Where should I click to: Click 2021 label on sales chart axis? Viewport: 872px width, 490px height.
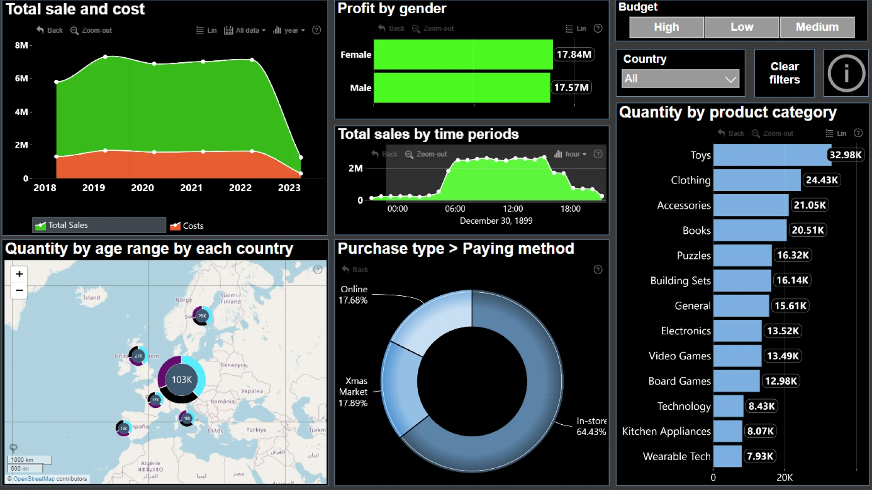[191, 188]
